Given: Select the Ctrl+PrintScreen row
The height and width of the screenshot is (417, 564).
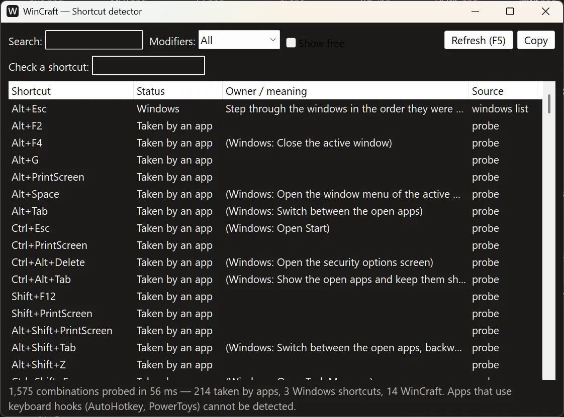Looking at the screenshot, I should 275,245.
